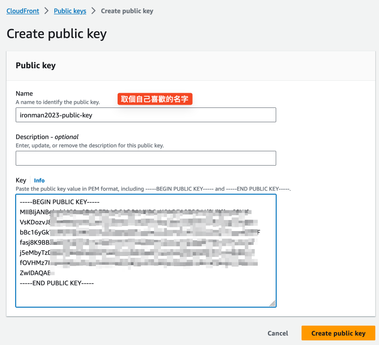Grab the Key textarea resize handle
Viewport: 379px width, 345px height.
pos(272,303)
